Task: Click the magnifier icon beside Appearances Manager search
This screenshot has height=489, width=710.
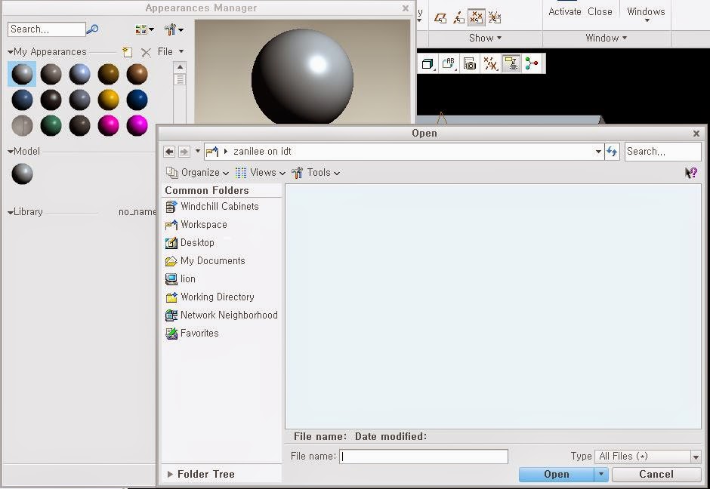Action: click(92, 29)
